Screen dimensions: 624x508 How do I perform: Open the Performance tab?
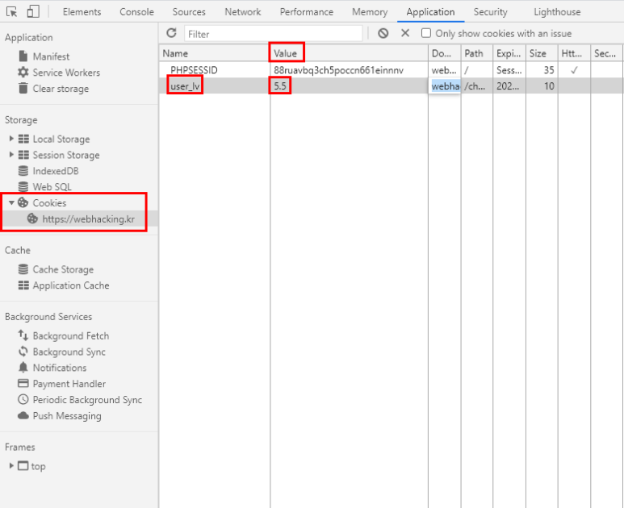tap(307, 12)
